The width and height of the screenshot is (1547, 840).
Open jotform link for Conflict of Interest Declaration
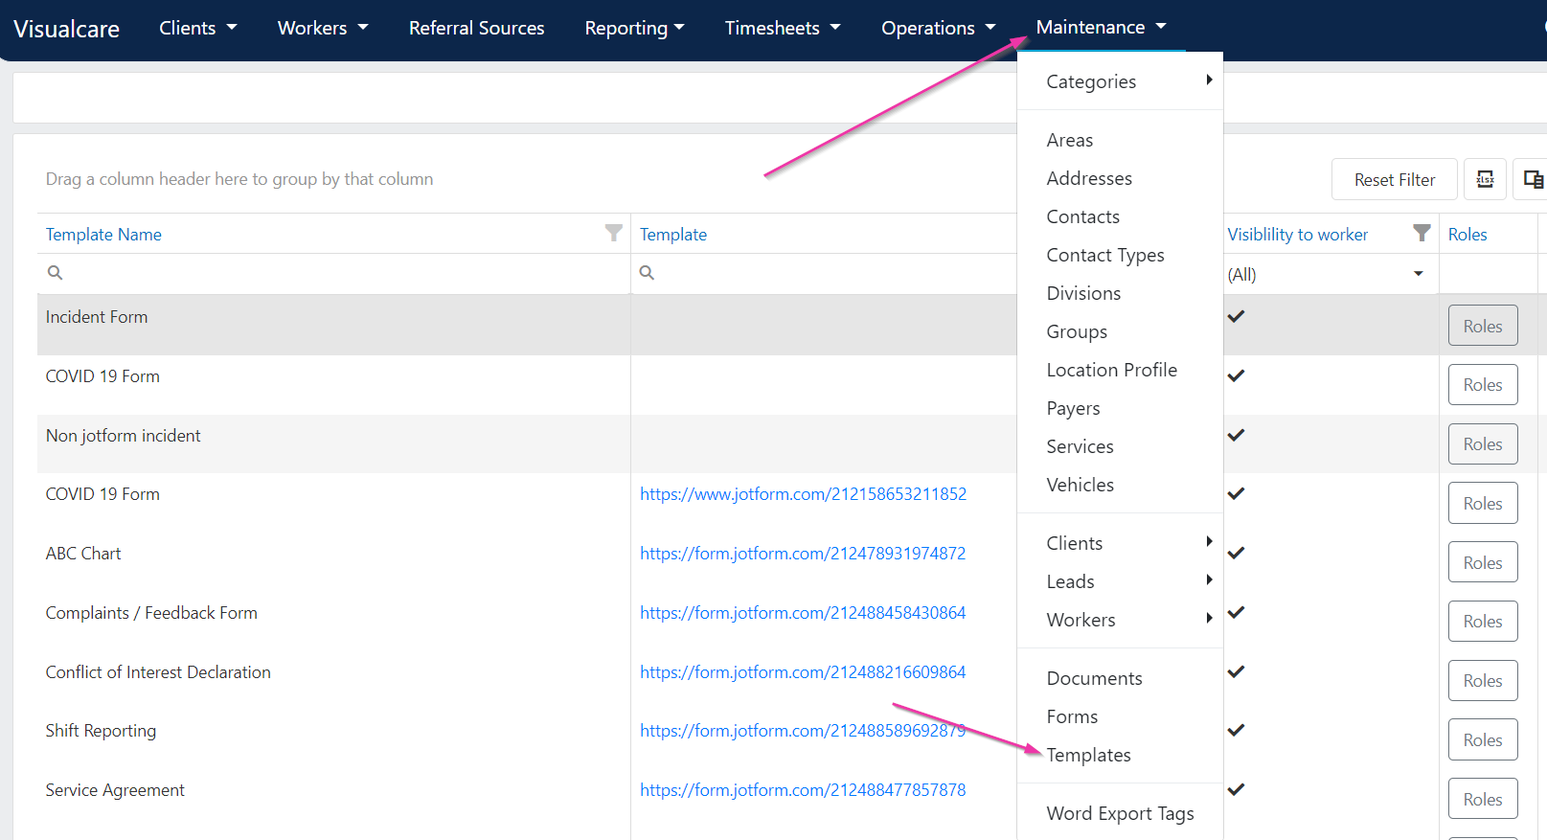[x=803, y=671]
